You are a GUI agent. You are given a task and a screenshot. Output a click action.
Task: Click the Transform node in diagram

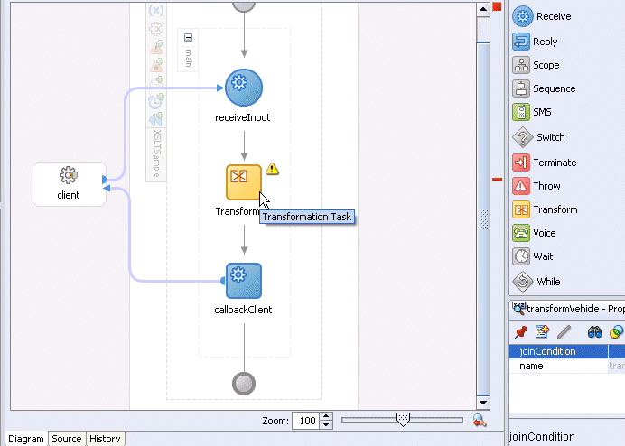244,182
